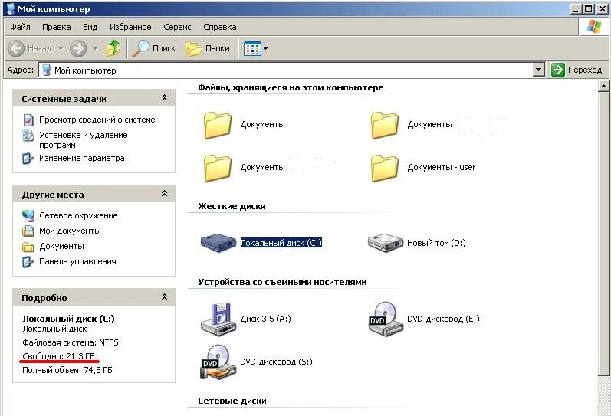Click the address field Мой компьютер

click(286, 70)
